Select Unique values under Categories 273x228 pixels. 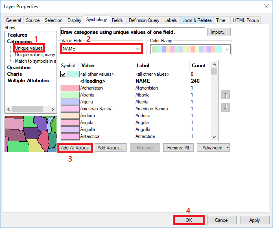(29, 48)
